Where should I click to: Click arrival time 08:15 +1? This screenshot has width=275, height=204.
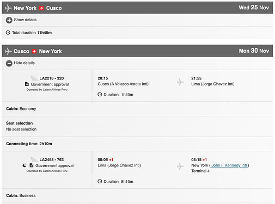coord(199,159)
